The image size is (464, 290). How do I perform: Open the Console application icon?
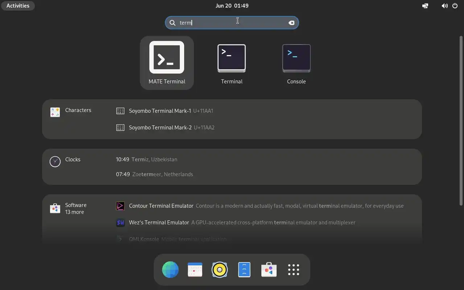[297, 58]
